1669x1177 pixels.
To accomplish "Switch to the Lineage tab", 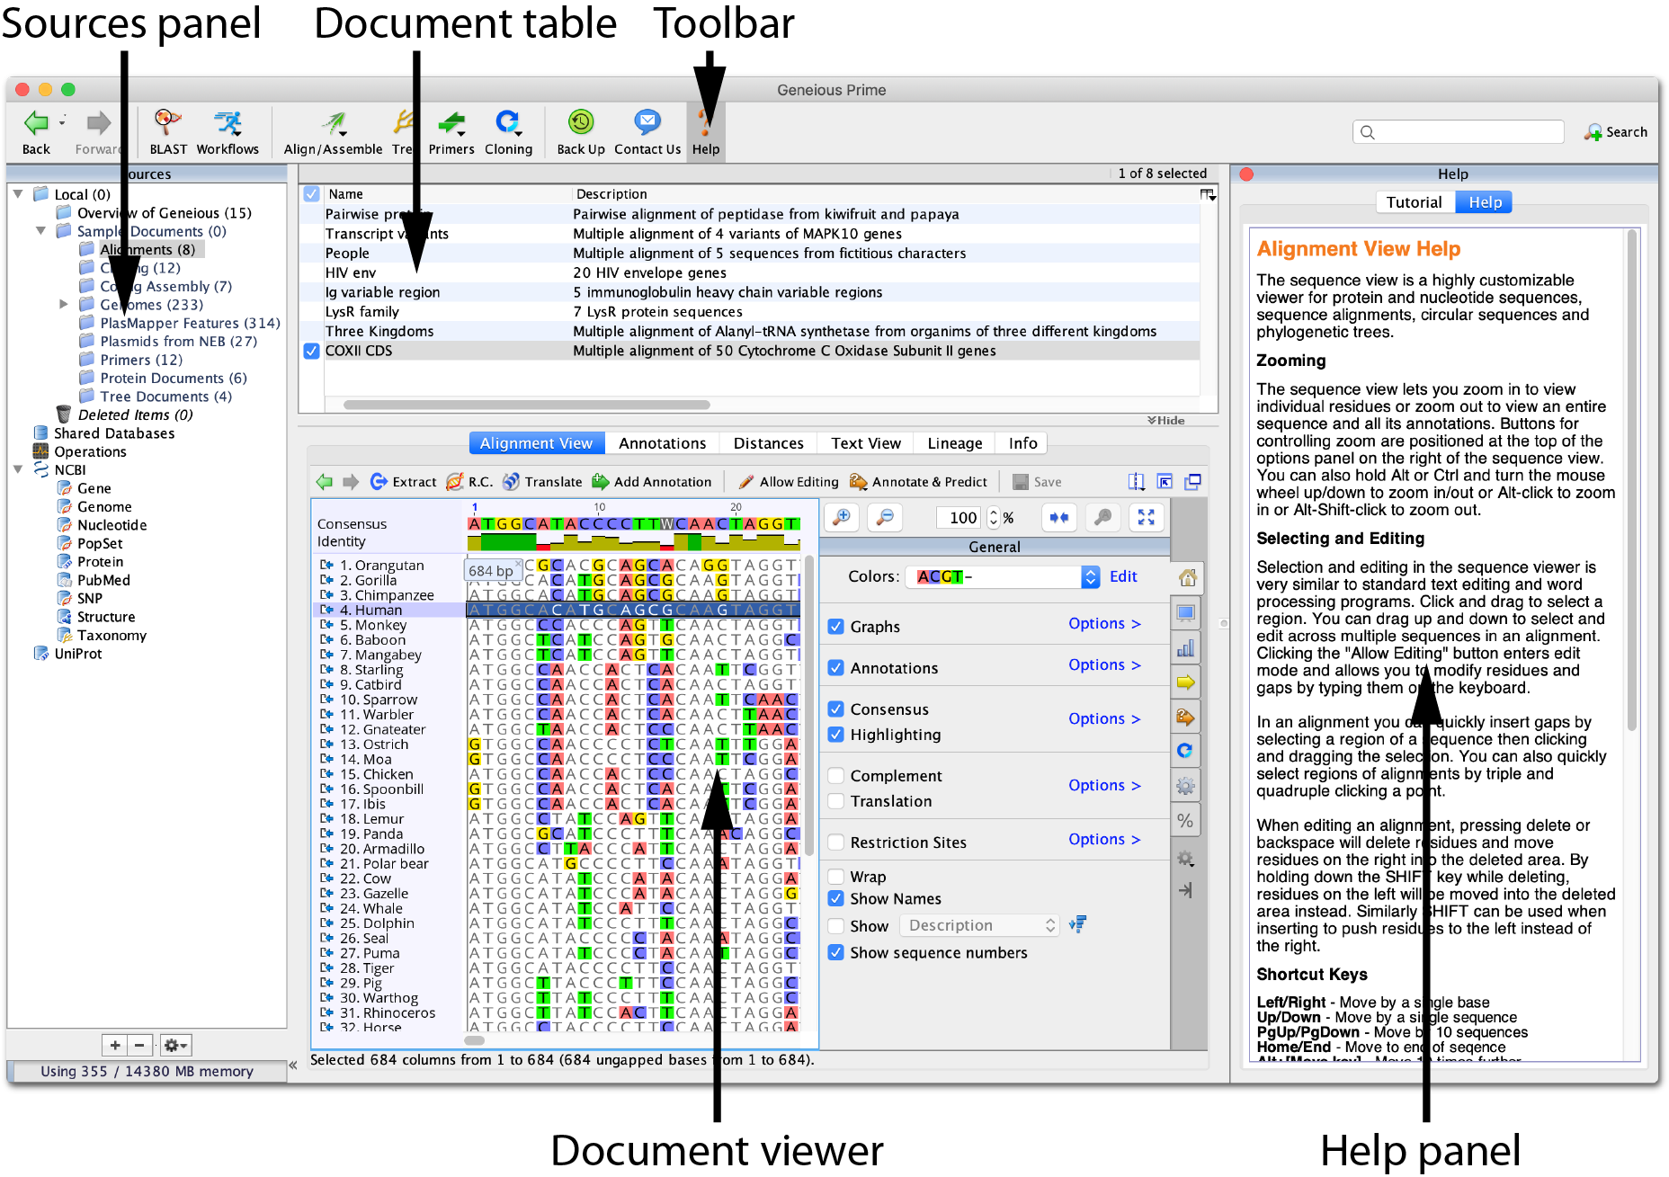I will tap(955, 443).
